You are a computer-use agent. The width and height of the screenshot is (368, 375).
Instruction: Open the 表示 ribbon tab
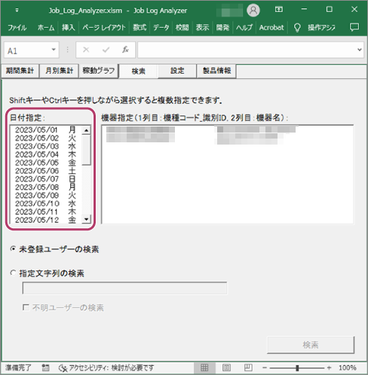[202, 27]
